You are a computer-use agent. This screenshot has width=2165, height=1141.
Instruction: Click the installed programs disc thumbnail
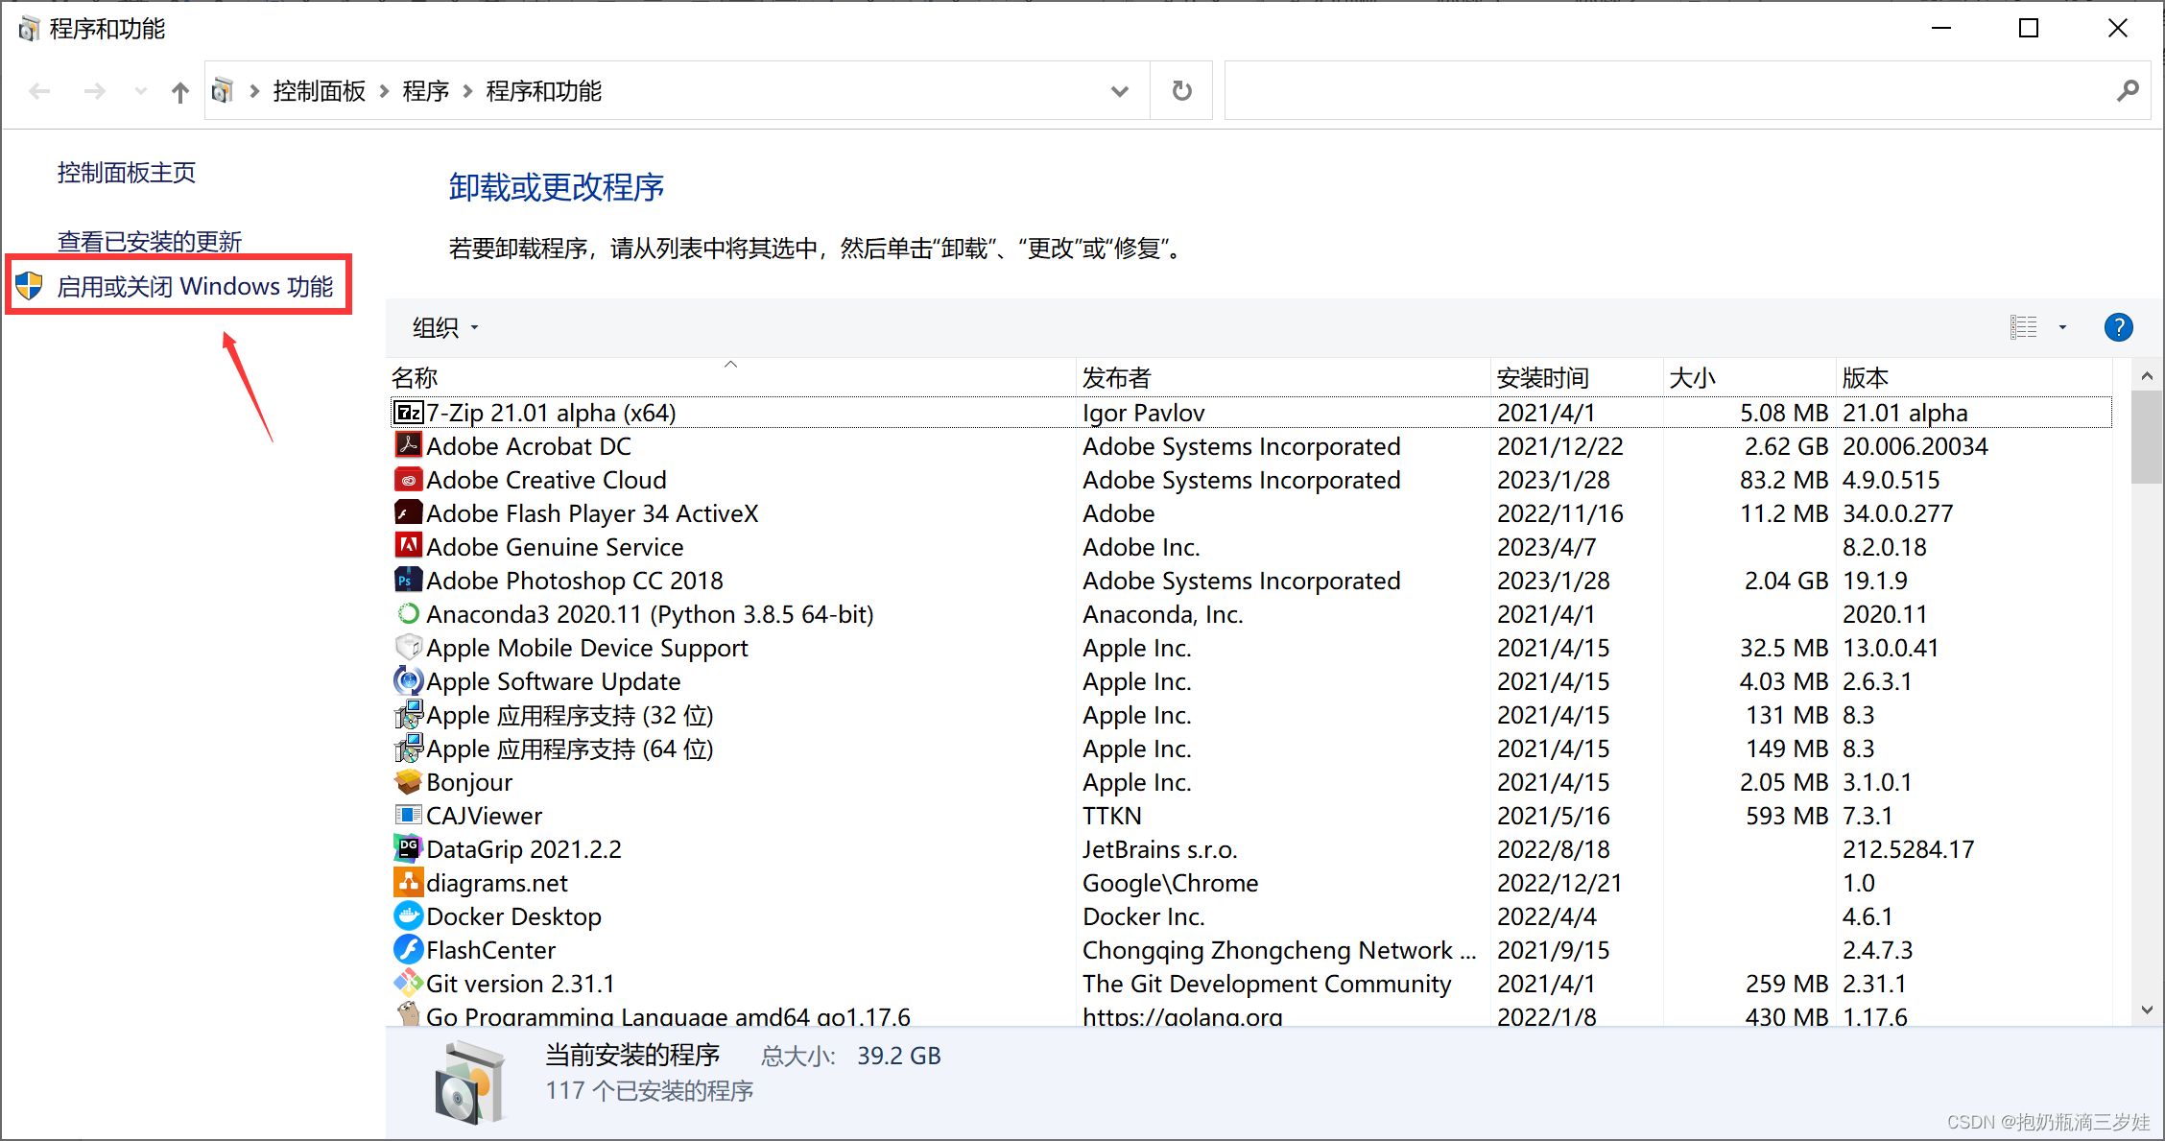coord(469,1082)
